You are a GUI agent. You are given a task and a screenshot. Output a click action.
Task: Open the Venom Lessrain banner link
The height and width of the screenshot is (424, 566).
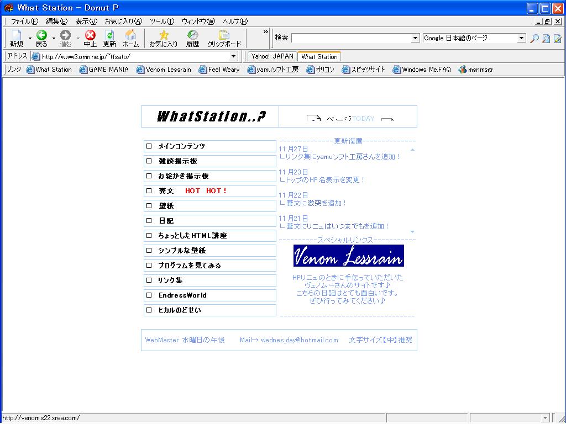(348, 256)
